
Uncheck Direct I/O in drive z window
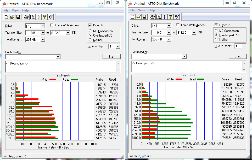[216, 25]
